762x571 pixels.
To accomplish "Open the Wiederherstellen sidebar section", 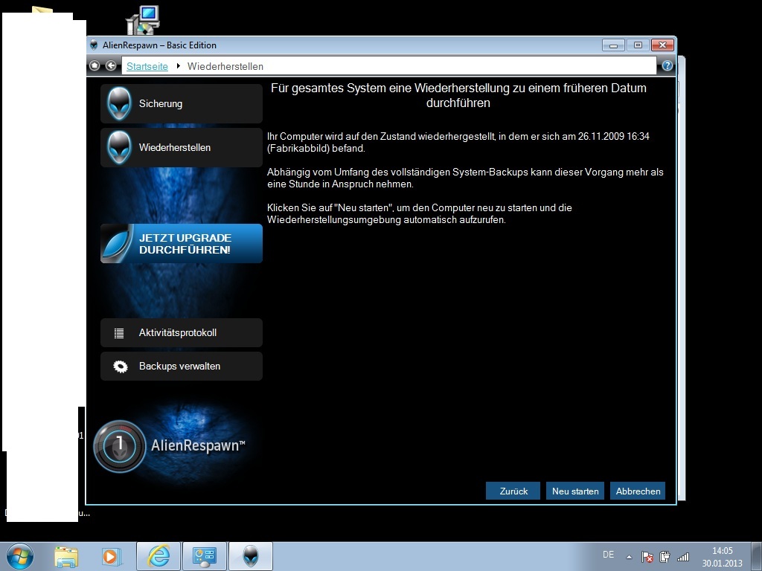I will 182,148.
